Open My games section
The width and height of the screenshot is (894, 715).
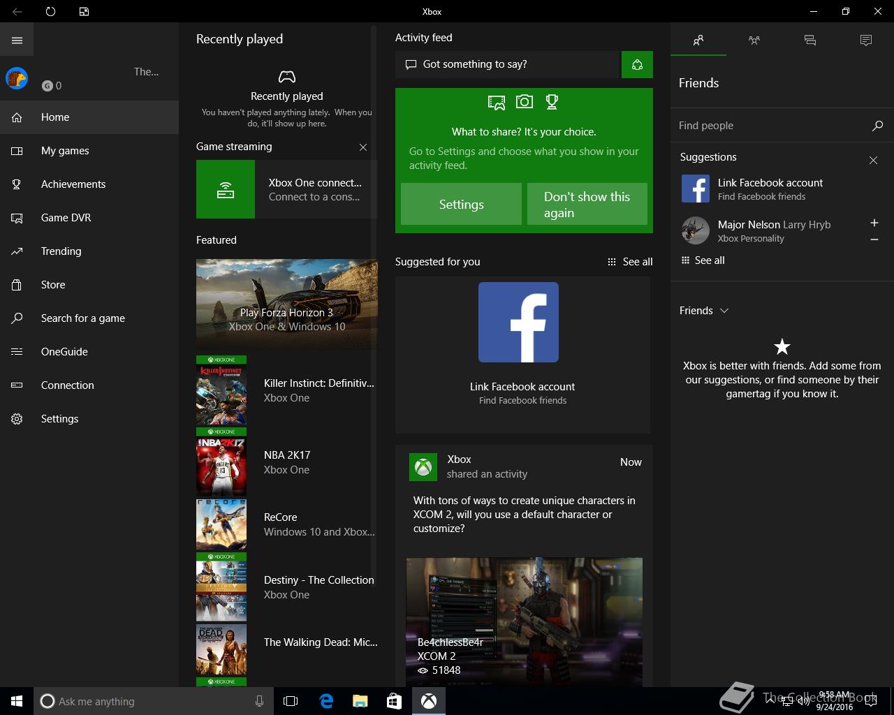pos(89,151)
